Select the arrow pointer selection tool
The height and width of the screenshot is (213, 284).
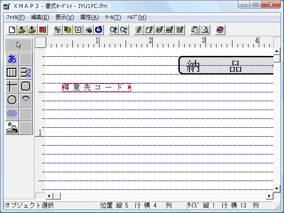tap(19, 45)
